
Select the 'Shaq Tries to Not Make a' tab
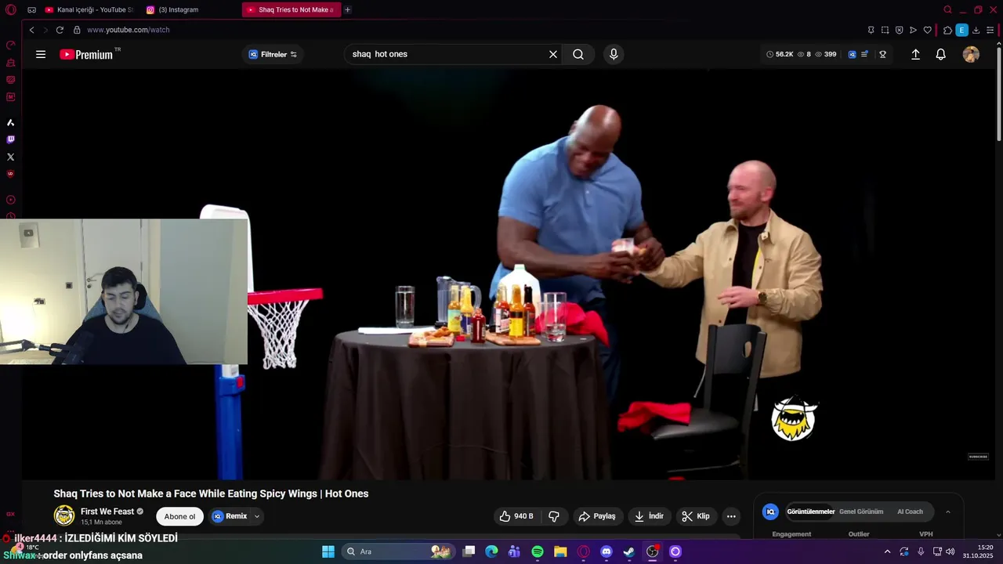click(291, 9)
